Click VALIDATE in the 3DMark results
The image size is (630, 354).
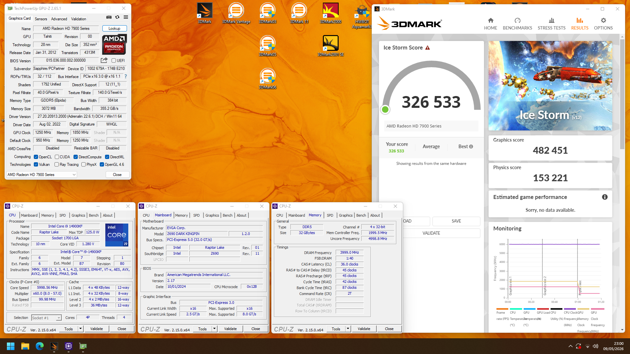point(431,233)
